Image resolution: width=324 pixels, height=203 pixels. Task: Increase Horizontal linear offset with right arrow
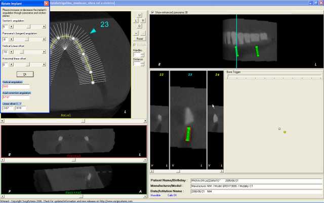44,64
